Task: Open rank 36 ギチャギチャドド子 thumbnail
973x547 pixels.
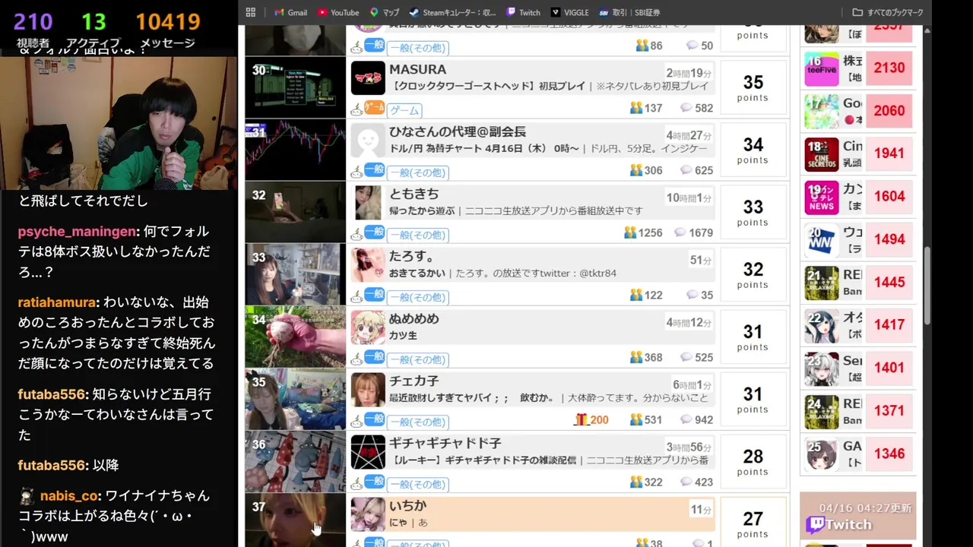Action: pyautogui.click(x=295, y=461)
